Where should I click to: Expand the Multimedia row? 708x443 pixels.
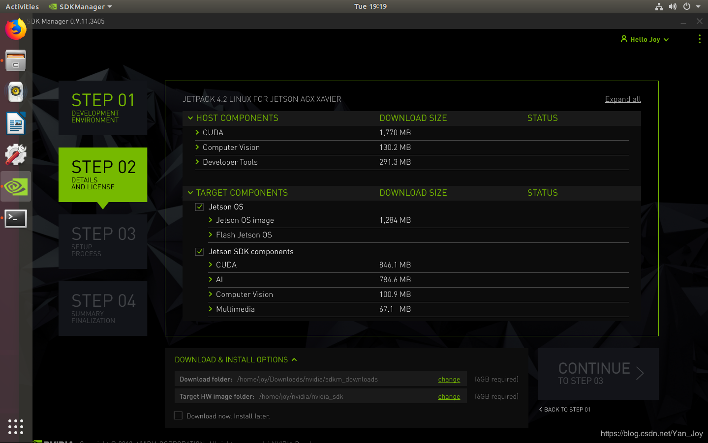click(x=211, y=309)
